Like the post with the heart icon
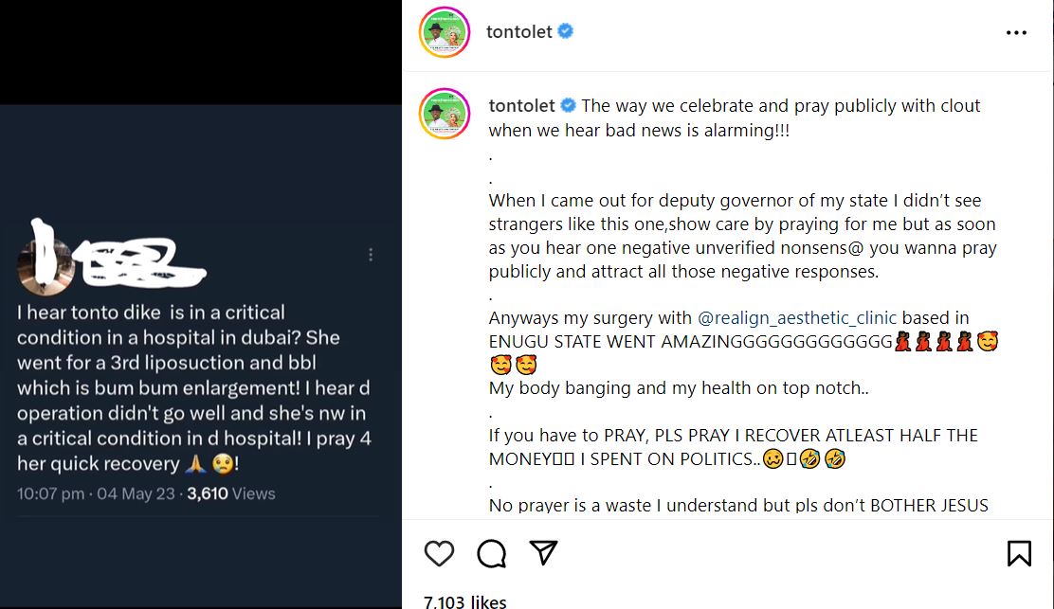 click(439, 553)
